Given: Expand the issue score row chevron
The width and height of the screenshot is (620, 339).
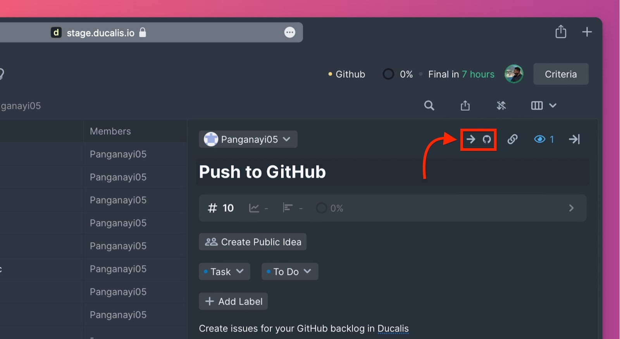Looking at the screenshot, I should pyautogui.click(x=571, y=208).
